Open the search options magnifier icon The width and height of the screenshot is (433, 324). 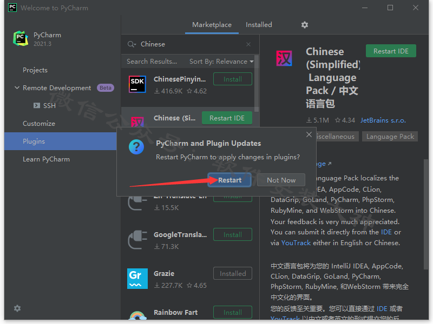pyautogui.click(x=132, y=44)
